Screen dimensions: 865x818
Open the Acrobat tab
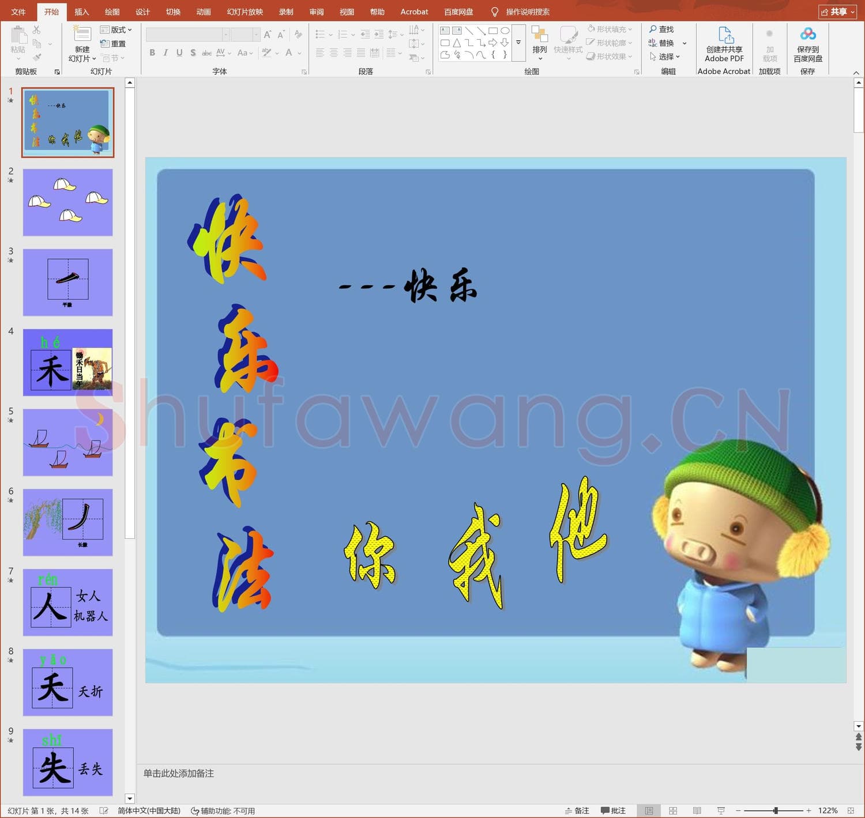tap(414, 12)
